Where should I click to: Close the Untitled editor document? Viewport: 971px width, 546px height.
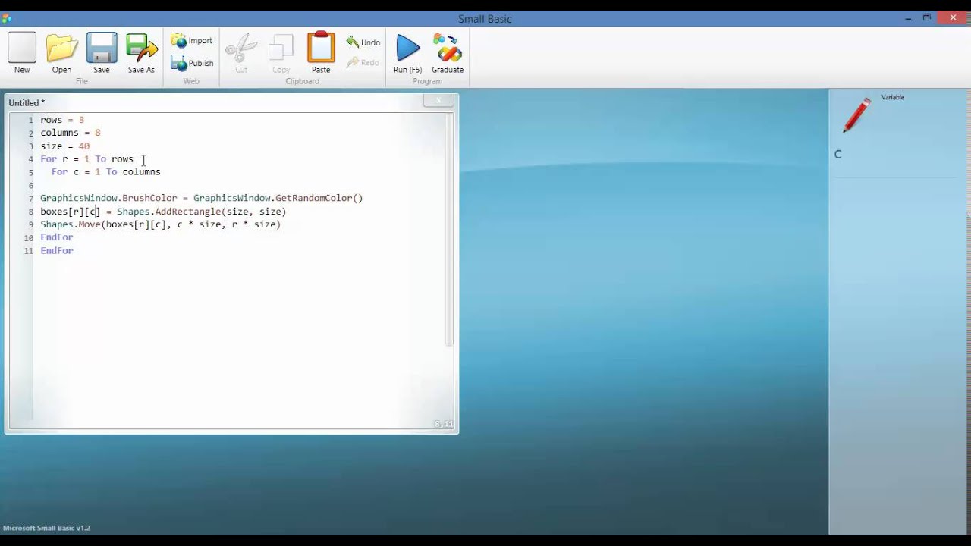(438, 100)
